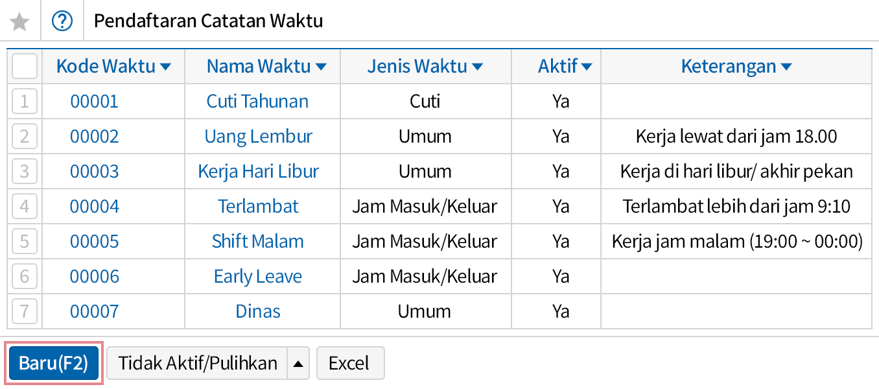Click the star favorite icon
879x389 pixels.
tap(20, 20)
